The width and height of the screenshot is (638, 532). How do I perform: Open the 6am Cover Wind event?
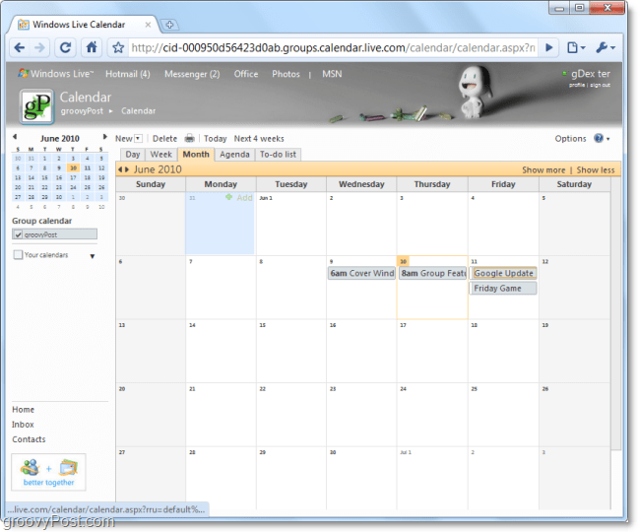click(x=361, y=273)
